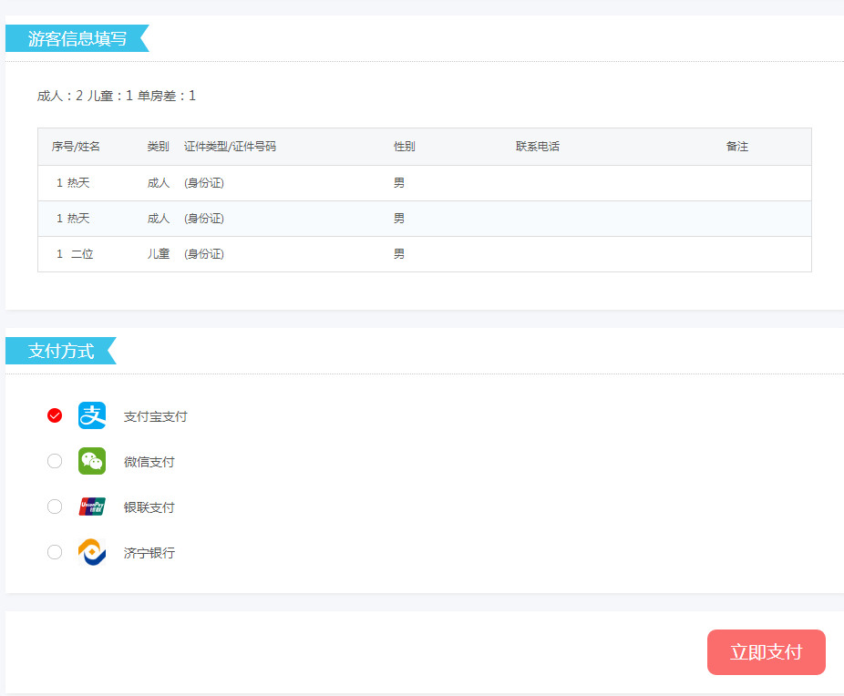Click the 微信支付 text label
This screenshot has height=696, width=844.
coord(149,462)
